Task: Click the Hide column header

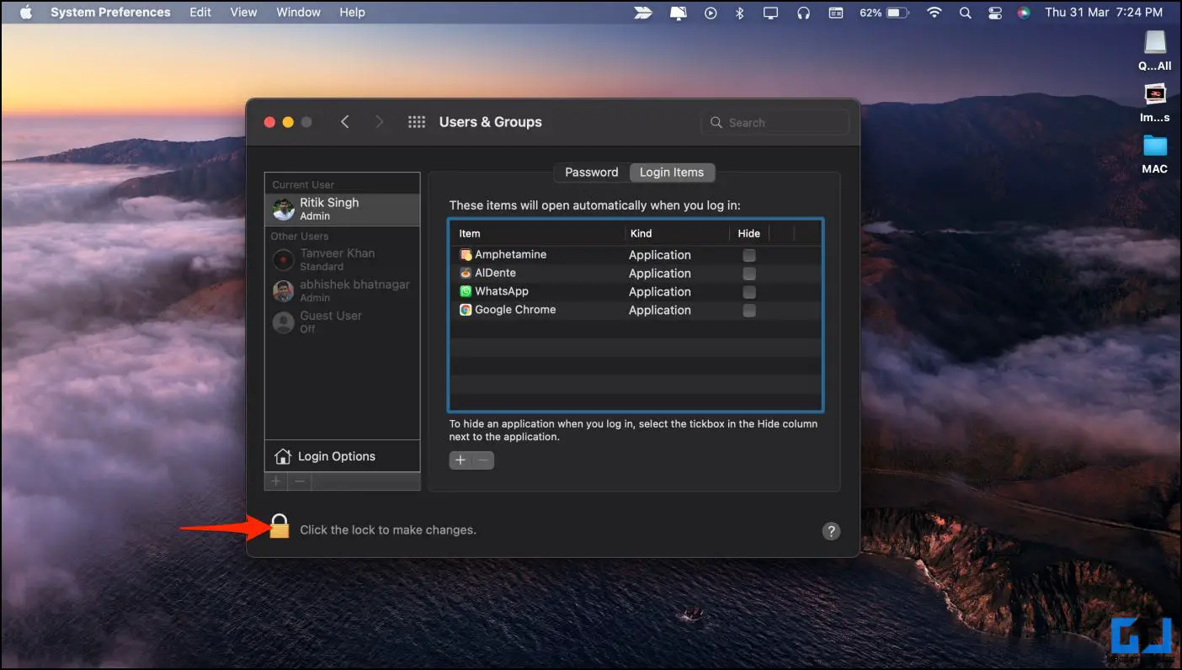Action: coord(748,233)
